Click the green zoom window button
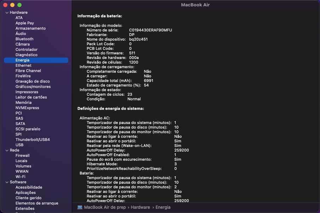The height and width of the screenshot is (213, 320). coord(19,5)
